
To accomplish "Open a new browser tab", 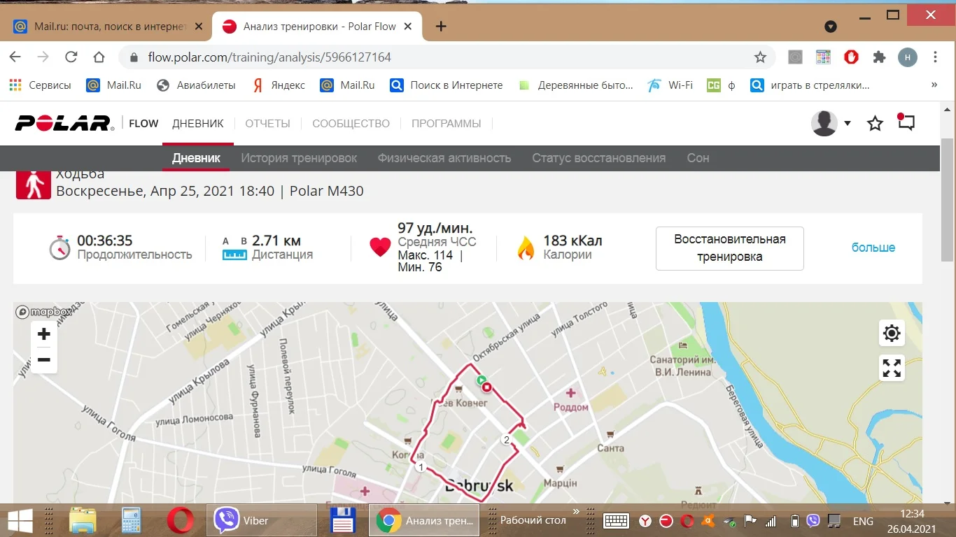I will (441, 27).
